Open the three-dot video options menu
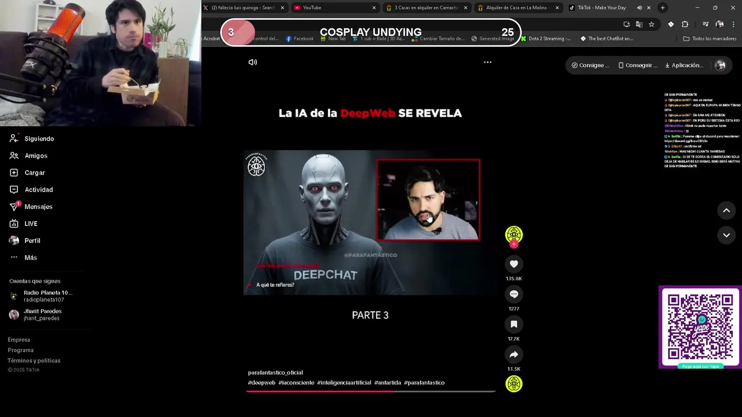The image size is (742, 417). (x=488, y=62)
